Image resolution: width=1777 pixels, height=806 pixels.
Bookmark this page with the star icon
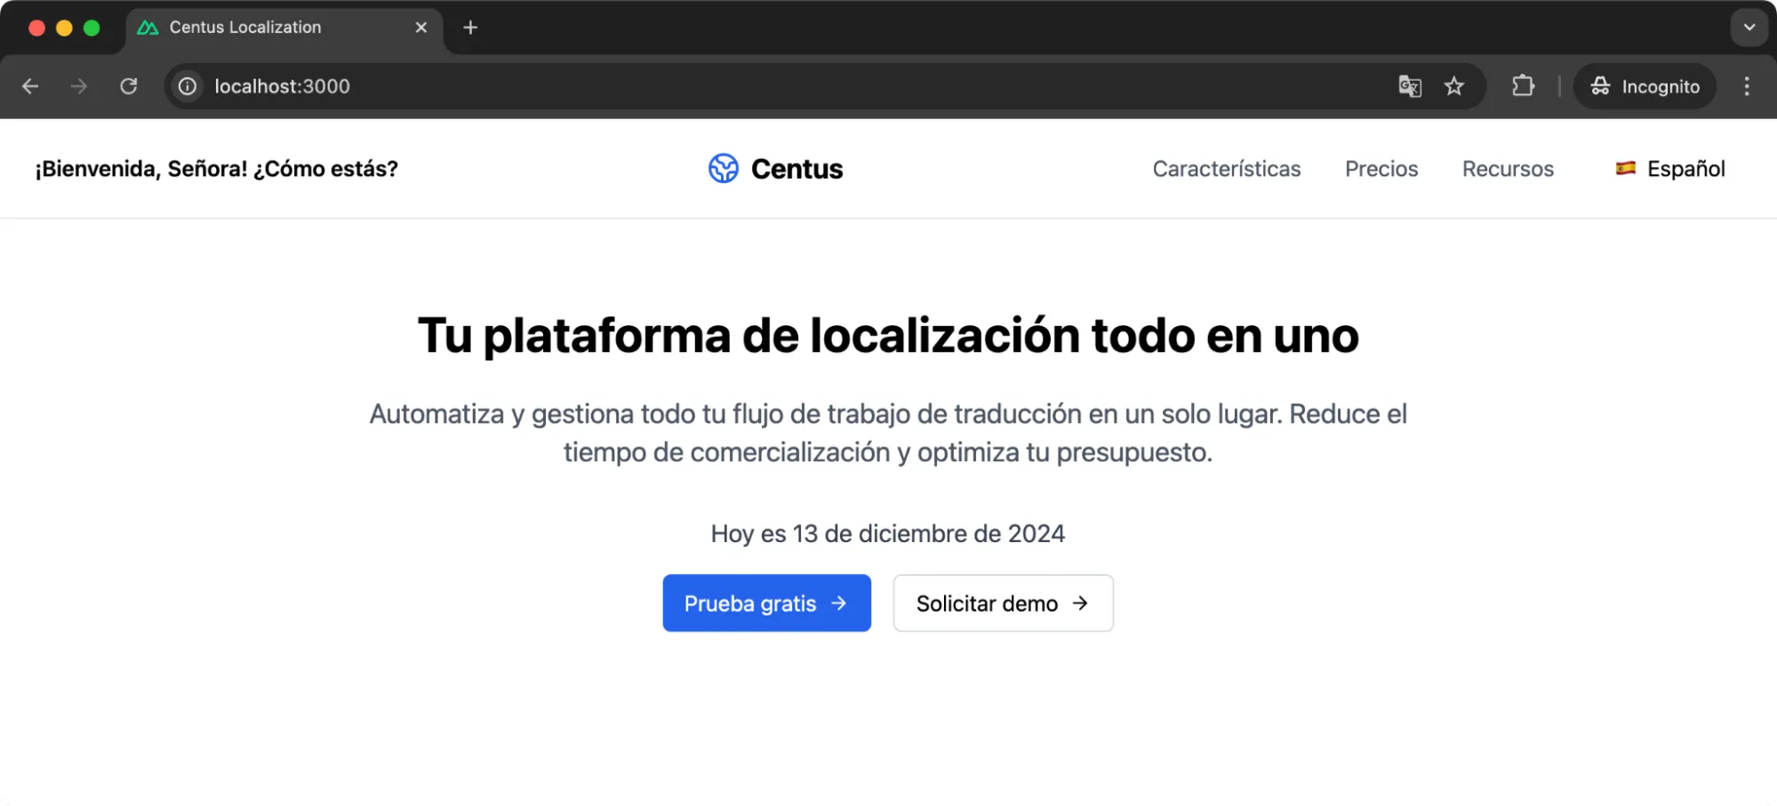pyautogui.click(x=1454, y=86)
